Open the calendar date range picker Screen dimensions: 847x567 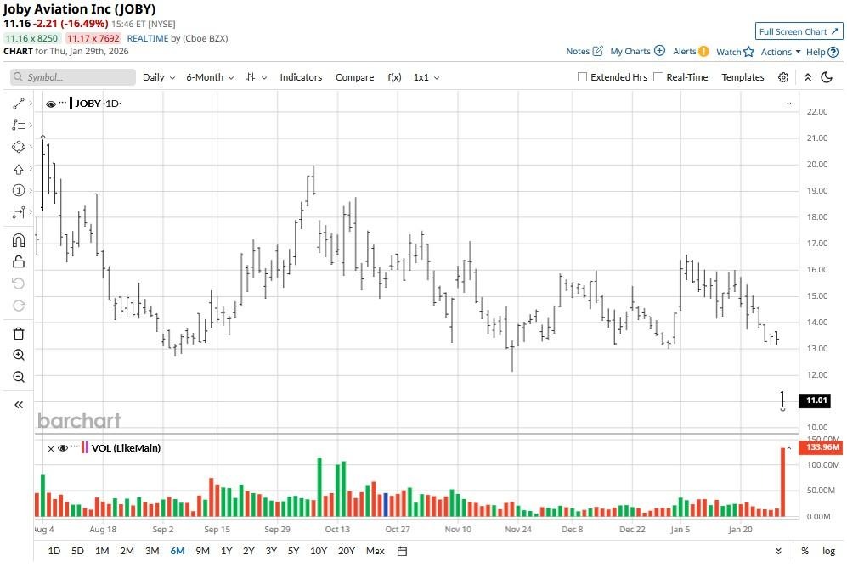pos(402,551)
